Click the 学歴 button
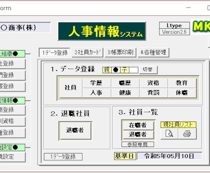This screenshot has height=173, width=210. point(96,83)
